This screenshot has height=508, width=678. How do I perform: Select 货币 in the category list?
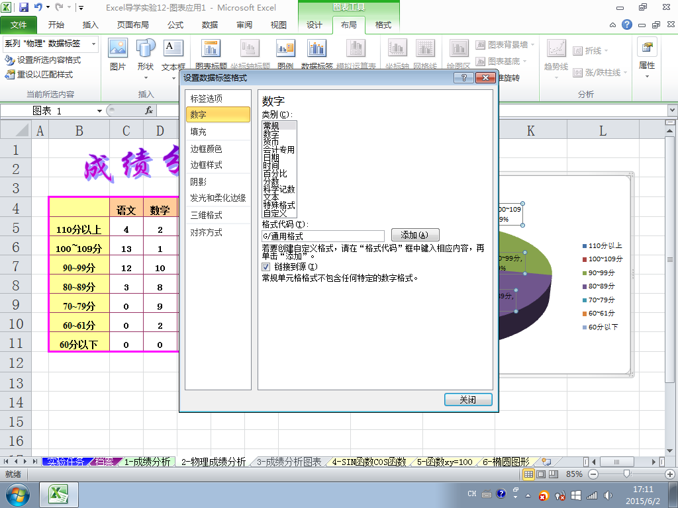pyautogui.click(x=271, y=142)
